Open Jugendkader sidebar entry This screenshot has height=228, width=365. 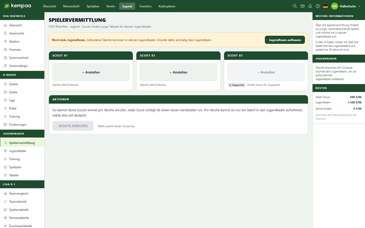(x=22, y=151)
